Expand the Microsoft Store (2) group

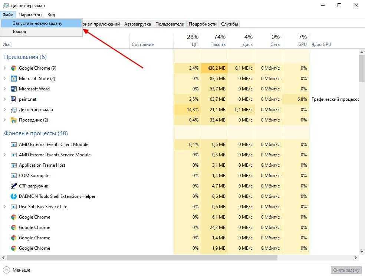coord(5,79)
